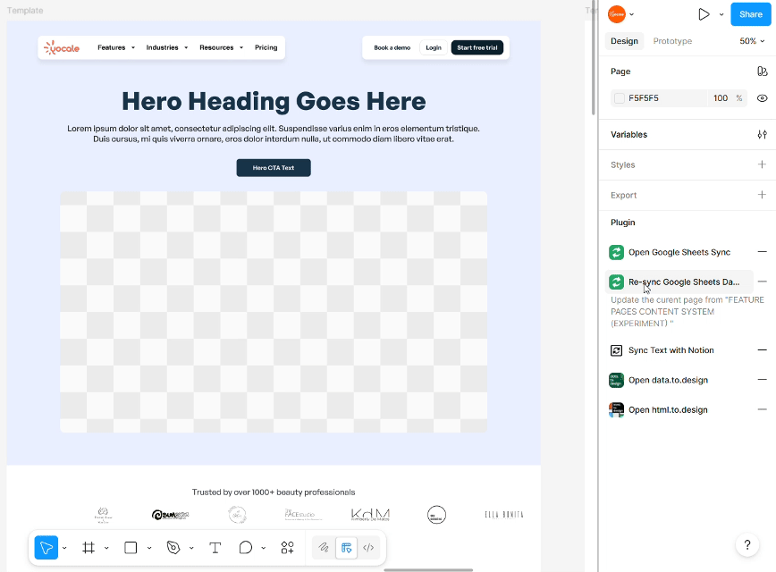Remove Open Google Sheets Sync plugin

762,252
